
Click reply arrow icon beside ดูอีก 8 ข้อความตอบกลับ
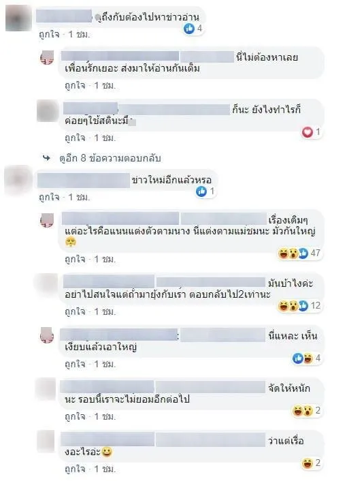click(46, 158)
